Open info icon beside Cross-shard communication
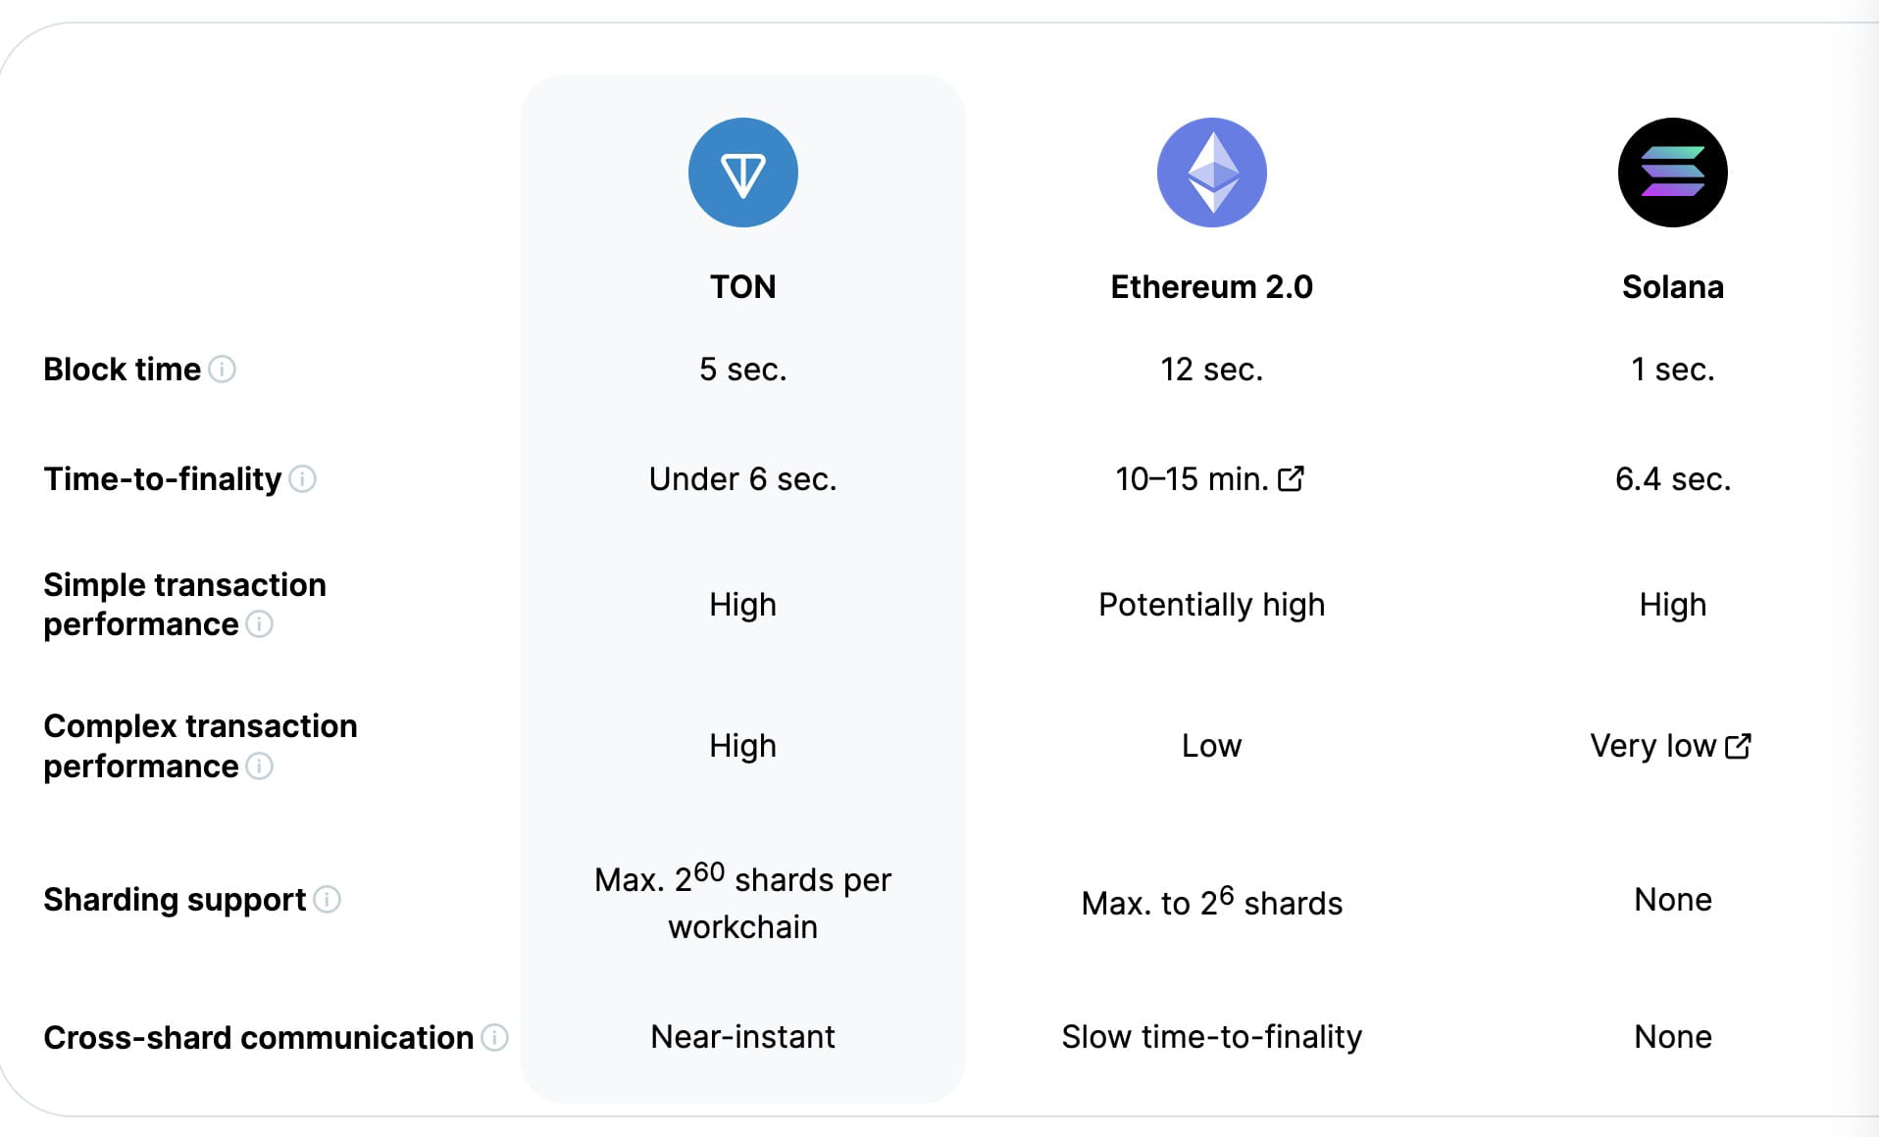 495,1037
